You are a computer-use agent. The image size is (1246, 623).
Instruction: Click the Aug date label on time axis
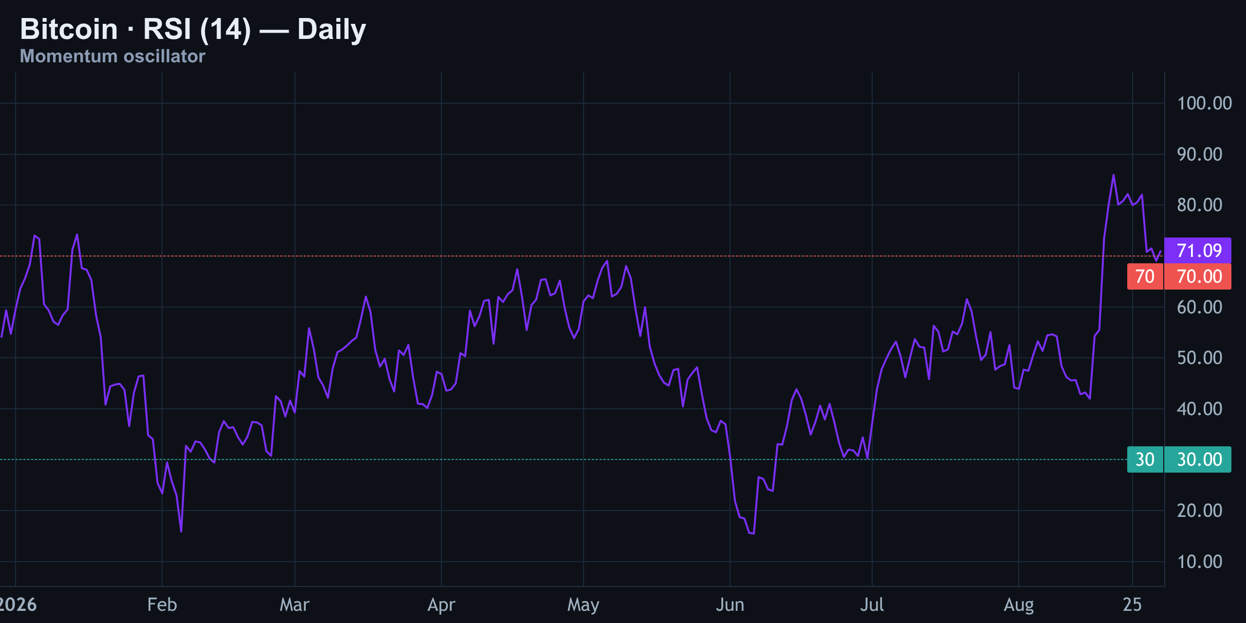(1019, 605)
